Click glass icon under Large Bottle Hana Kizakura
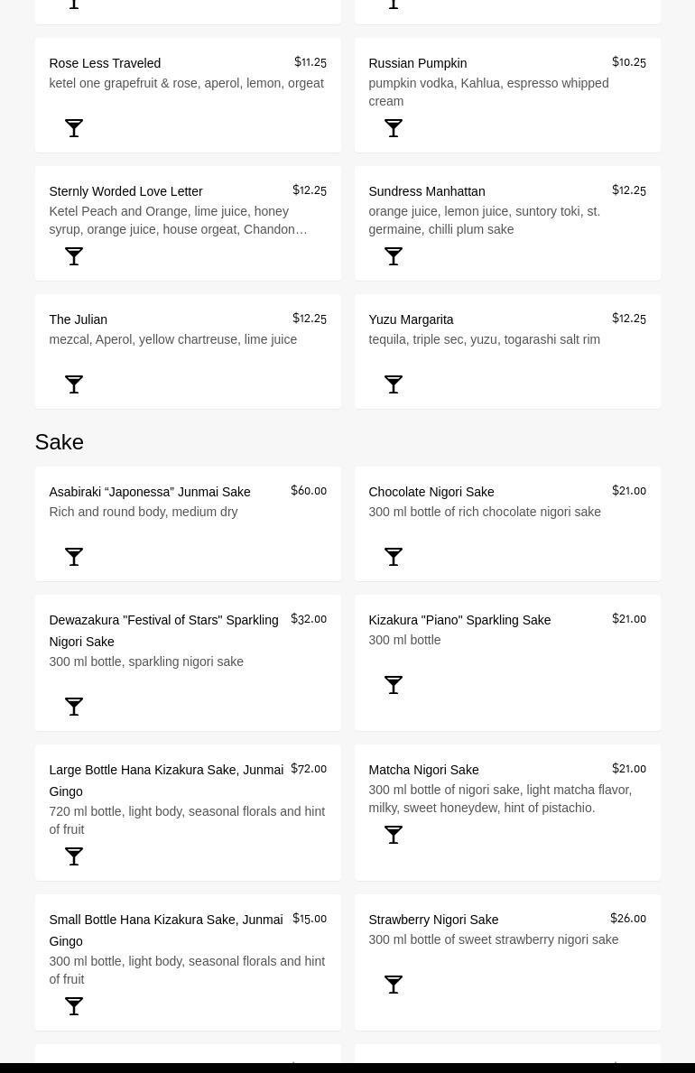This screenshot has height=1073, width=695. pyautogui.click(x=74, y=856)
